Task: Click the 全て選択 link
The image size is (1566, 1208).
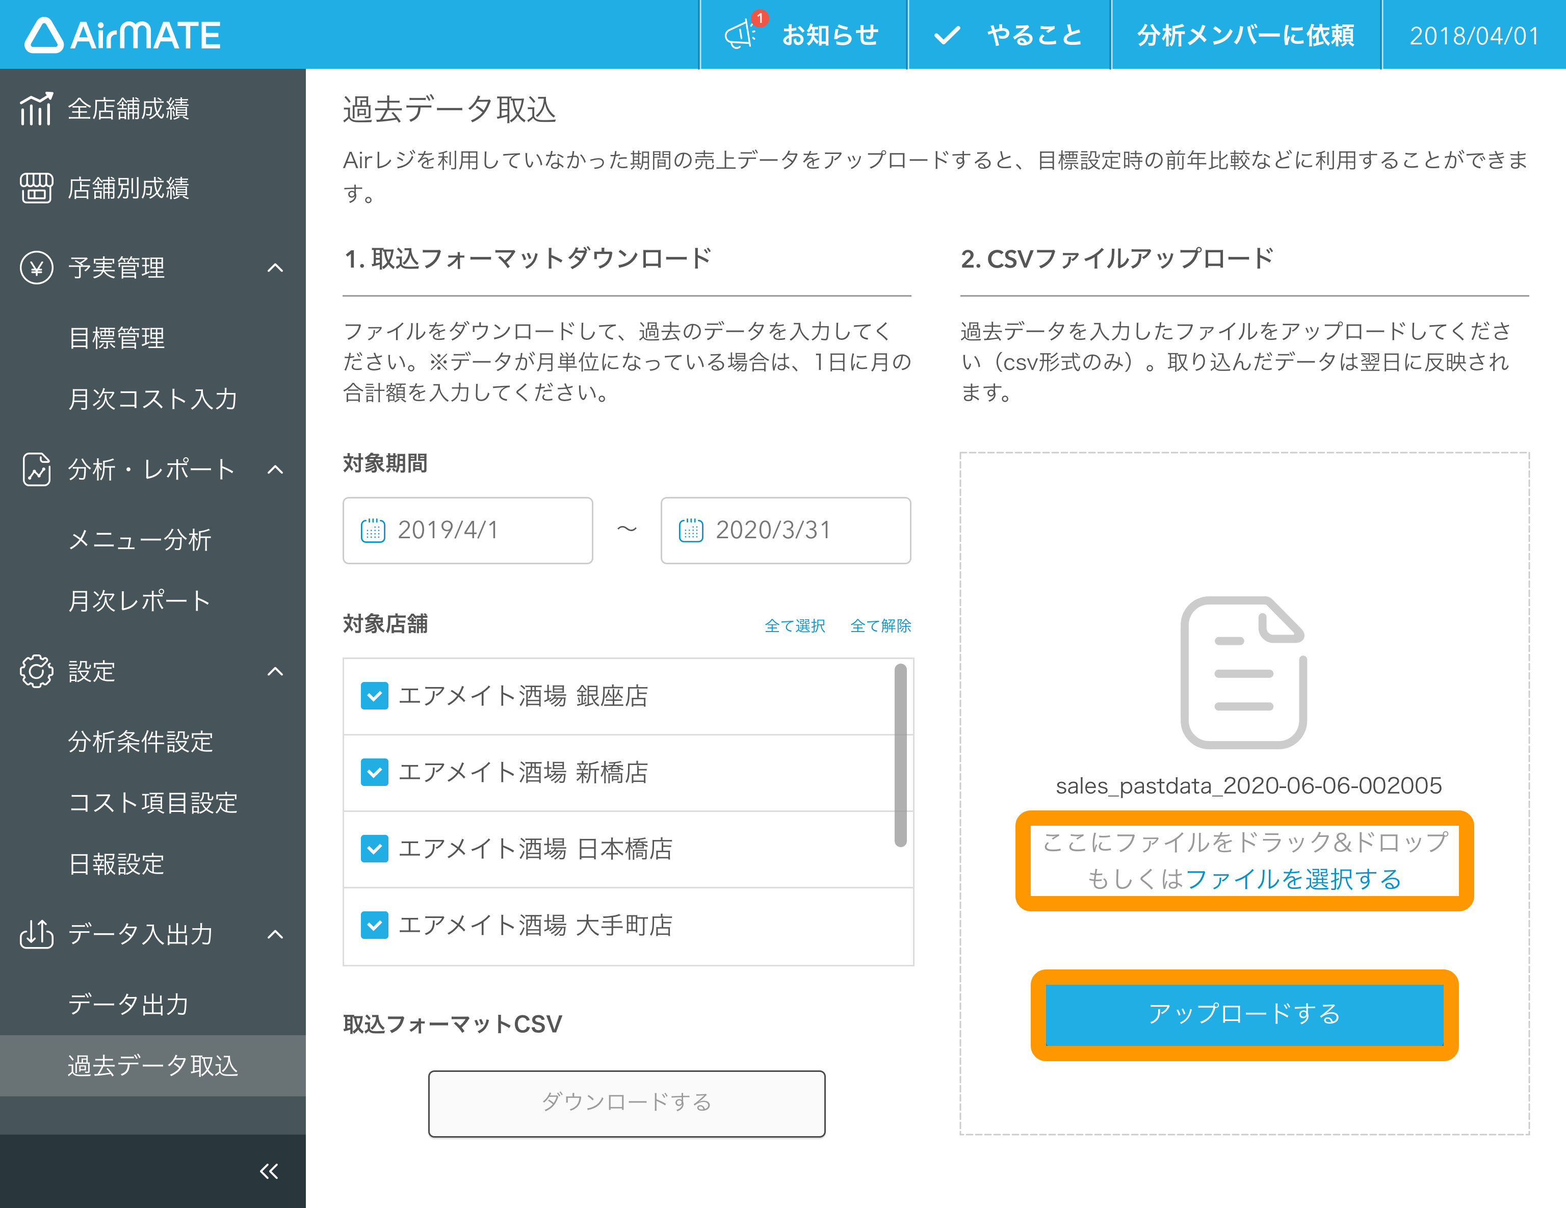Action: click(x=795, y=626)
